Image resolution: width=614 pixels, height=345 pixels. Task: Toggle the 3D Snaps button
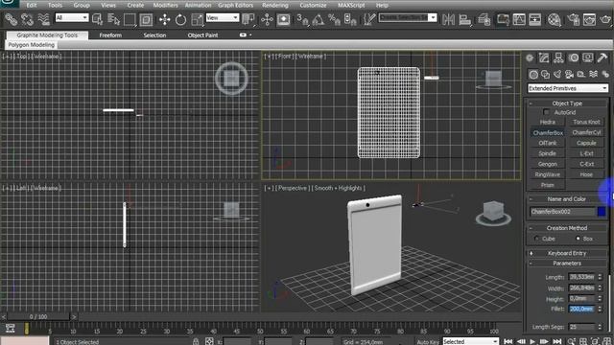tap(302, 19)
